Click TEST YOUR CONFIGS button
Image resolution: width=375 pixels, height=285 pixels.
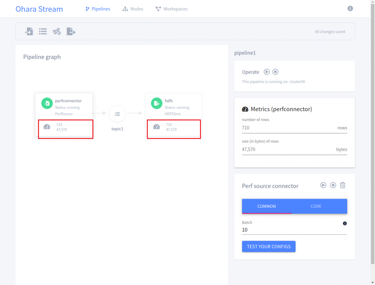click(268, 247)
